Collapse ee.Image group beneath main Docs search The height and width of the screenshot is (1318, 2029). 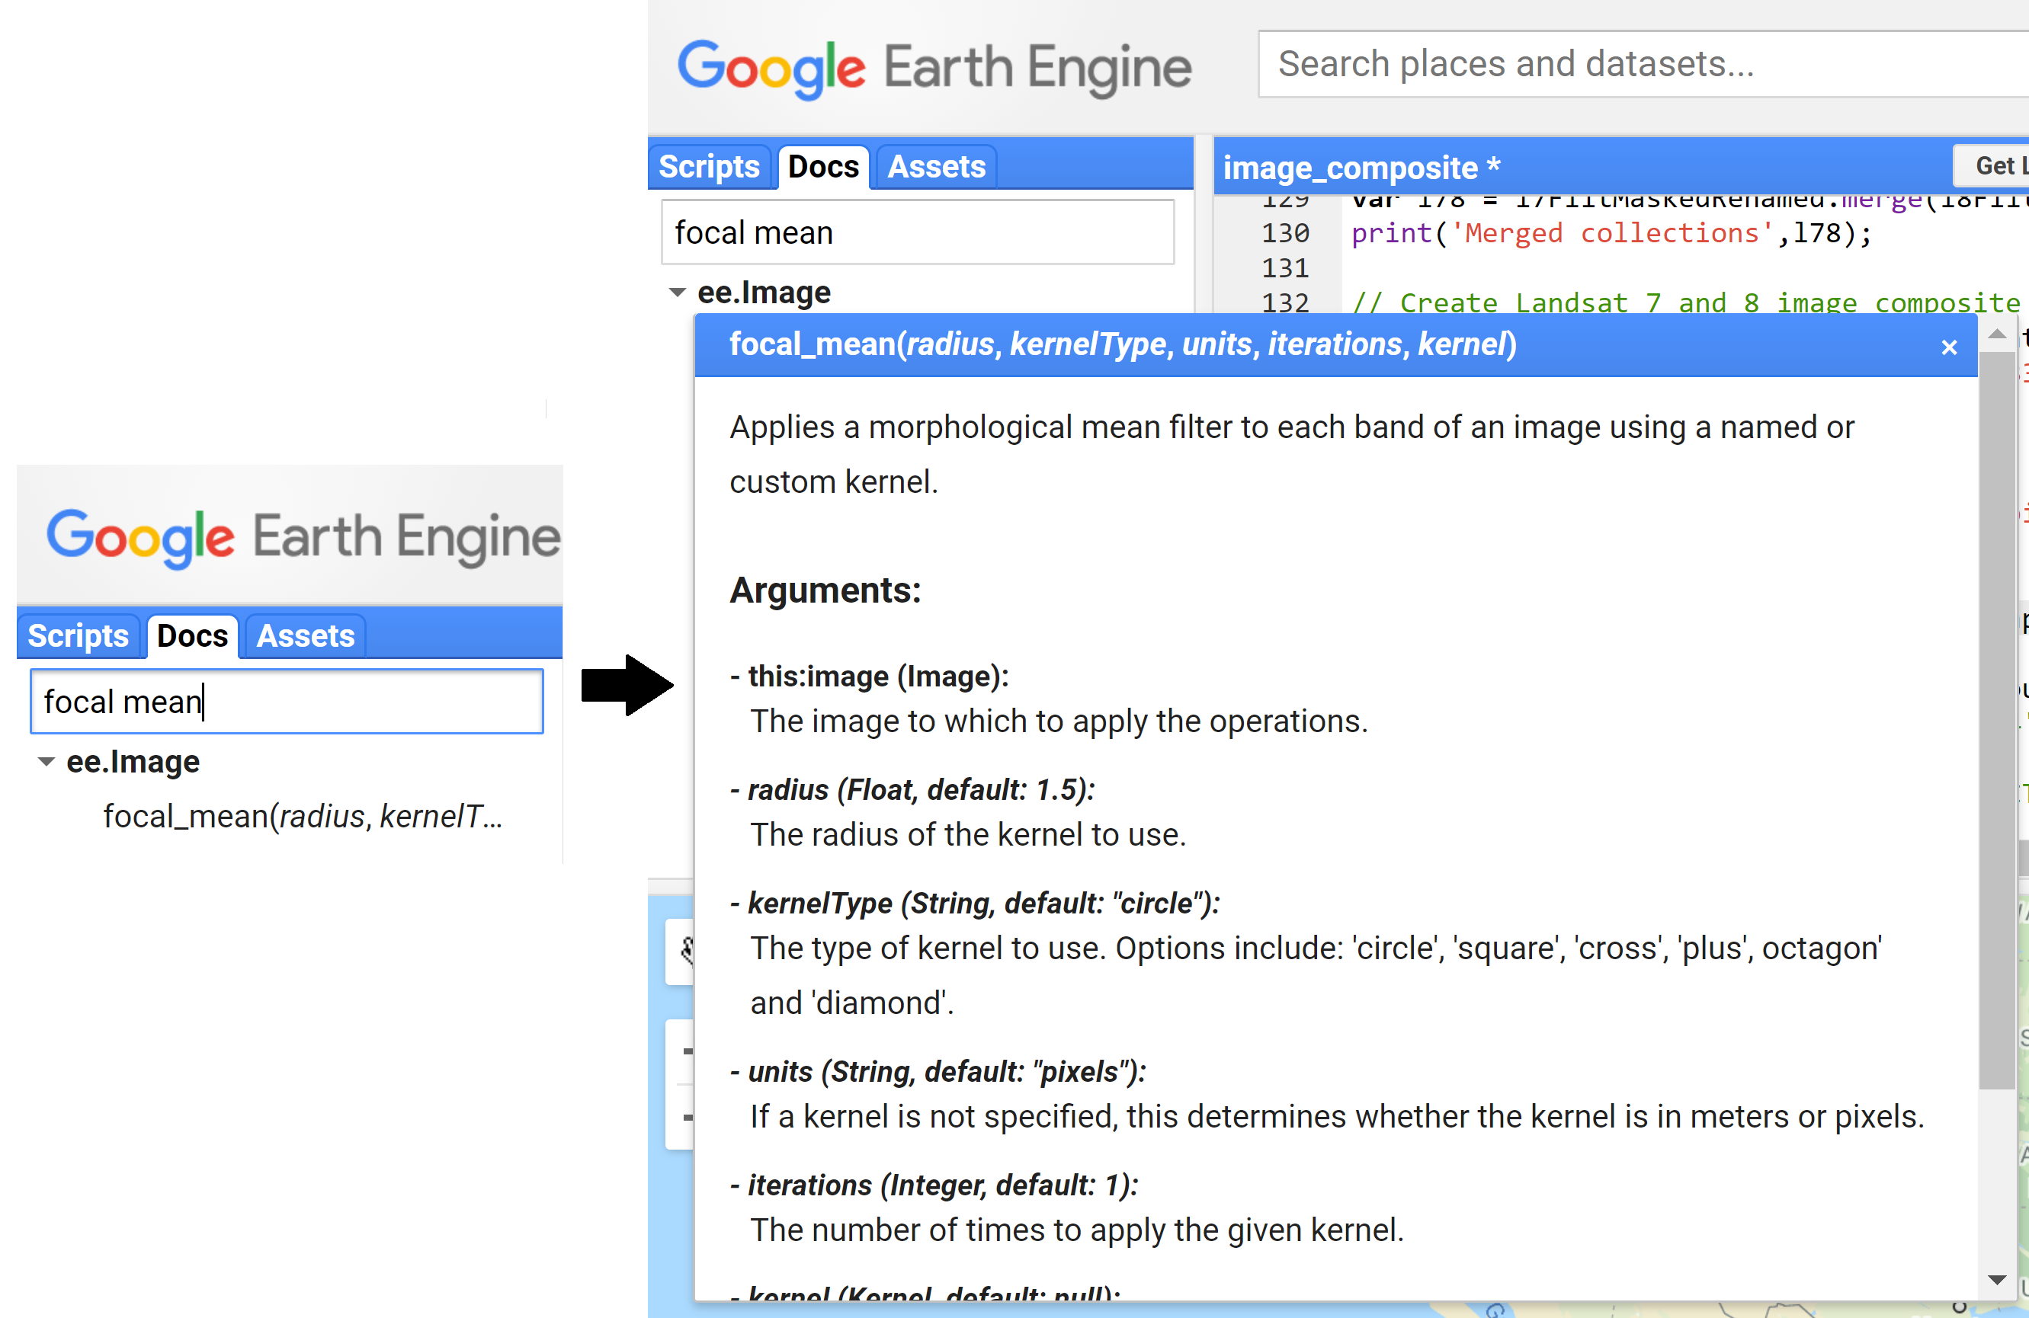[678, 293]
